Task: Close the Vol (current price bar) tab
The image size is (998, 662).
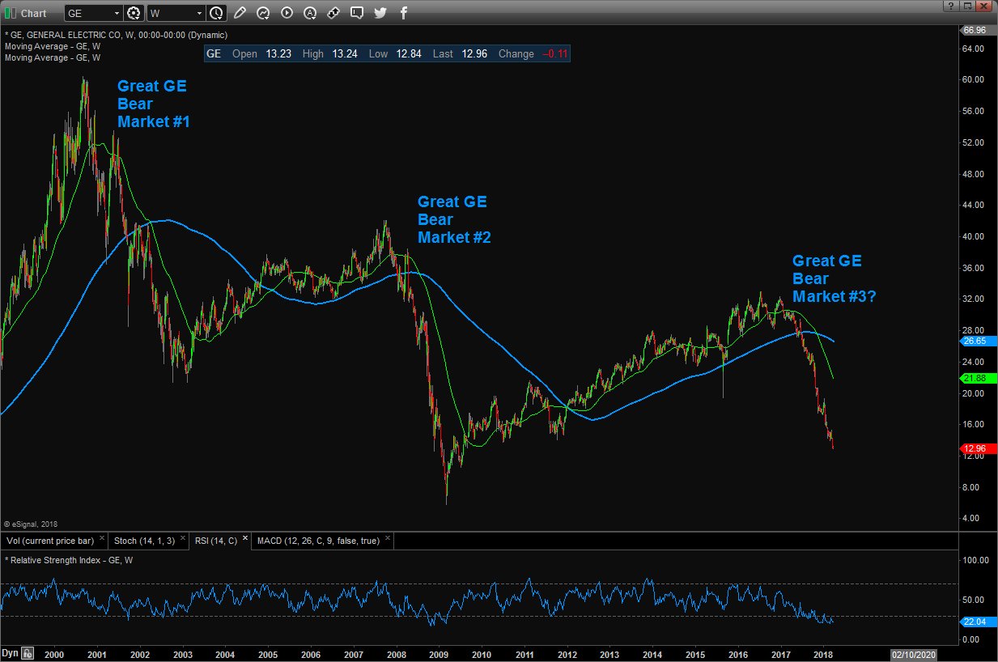Action: (102, 538)
